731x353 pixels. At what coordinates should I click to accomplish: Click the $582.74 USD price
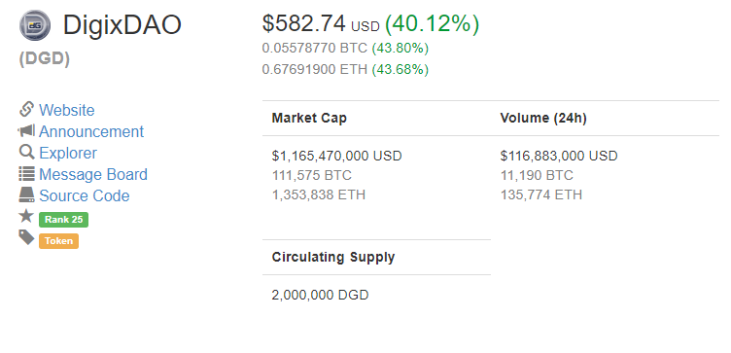pos(321,23)
